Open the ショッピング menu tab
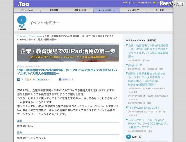The height and width of the screenshot is (142, 186). click(x=133, y=10)
